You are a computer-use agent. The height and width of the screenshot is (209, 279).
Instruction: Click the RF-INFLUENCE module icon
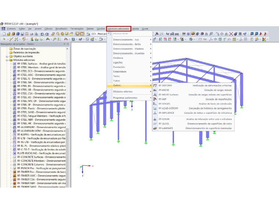[x=155, y=113]
